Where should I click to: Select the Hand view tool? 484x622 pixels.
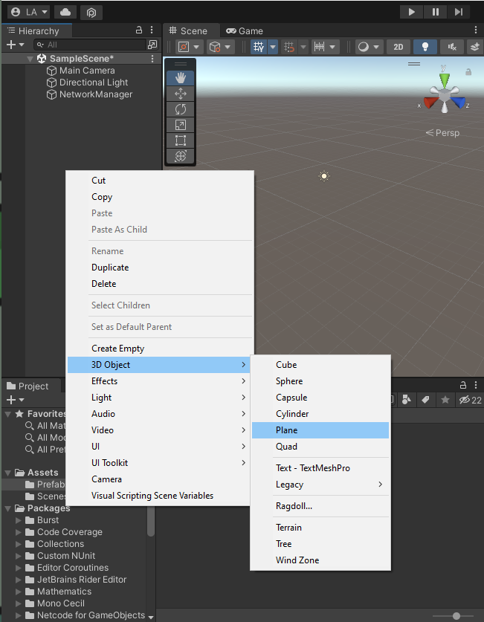181,78
